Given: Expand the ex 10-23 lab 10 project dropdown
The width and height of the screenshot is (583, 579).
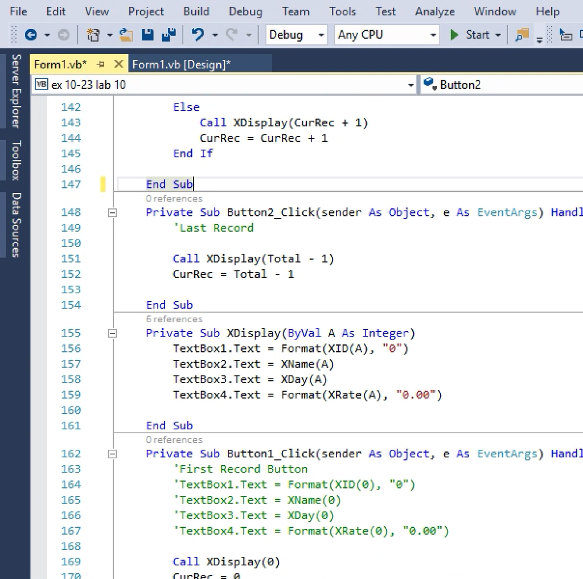Looking at the screenshot, I should click(410, 85).
